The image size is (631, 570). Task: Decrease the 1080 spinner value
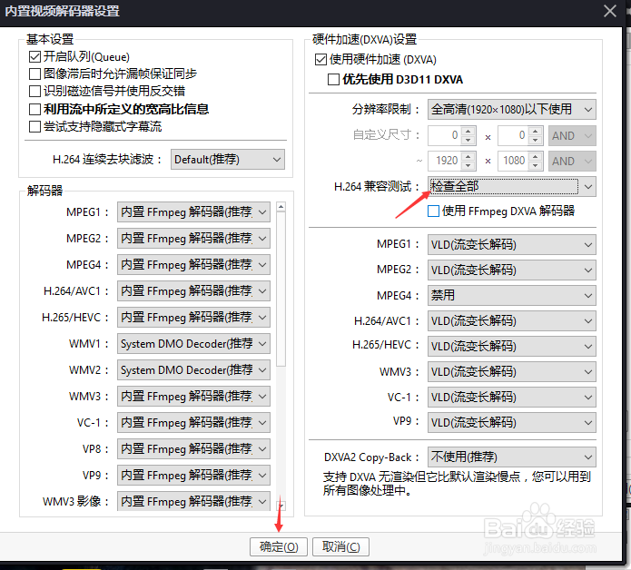click(x=536, y=166)
